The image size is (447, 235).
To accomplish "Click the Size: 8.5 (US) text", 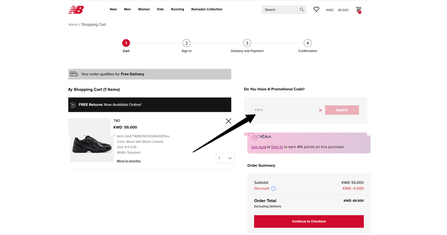I will 127,147.
